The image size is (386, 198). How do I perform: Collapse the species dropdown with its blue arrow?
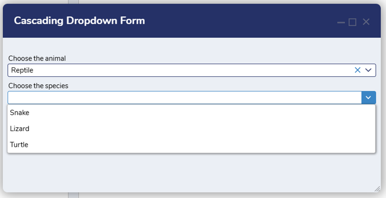[x=368, y=98]
